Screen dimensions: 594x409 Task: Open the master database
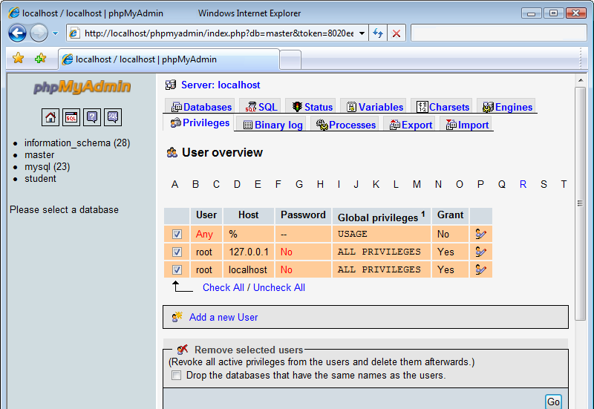pyautogui.click(x=39, y=155)
